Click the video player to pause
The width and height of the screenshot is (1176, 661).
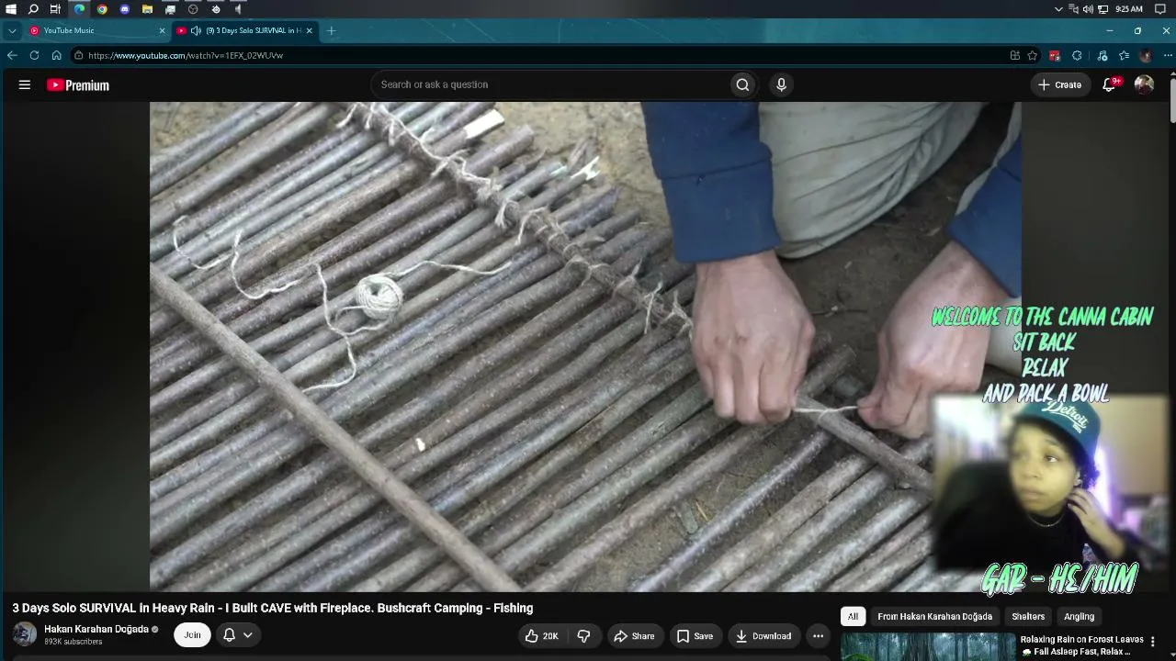(x=585, y=347)
